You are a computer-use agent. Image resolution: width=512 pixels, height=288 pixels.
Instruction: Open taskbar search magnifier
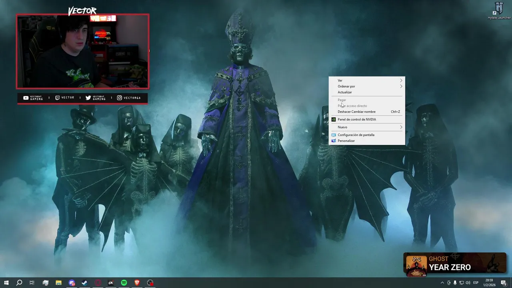pos(19,283)
